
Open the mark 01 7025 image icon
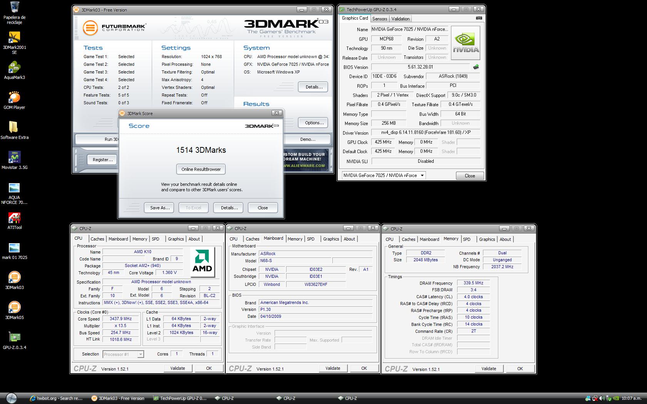click(14, 250)
